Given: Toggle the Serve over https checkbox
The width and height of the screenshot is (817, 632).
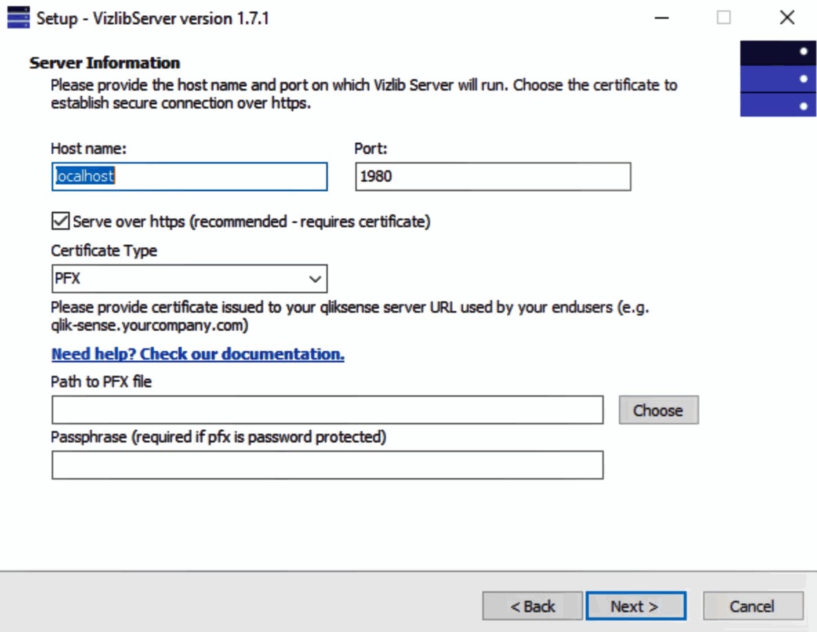Looking at the screenshot, I should 61,221.
